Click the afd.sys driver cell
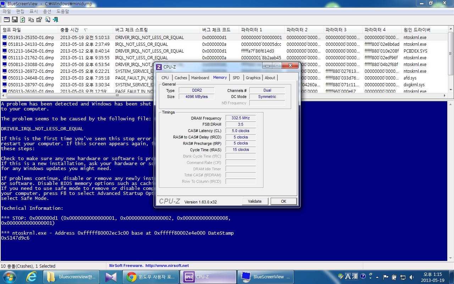 410,78
